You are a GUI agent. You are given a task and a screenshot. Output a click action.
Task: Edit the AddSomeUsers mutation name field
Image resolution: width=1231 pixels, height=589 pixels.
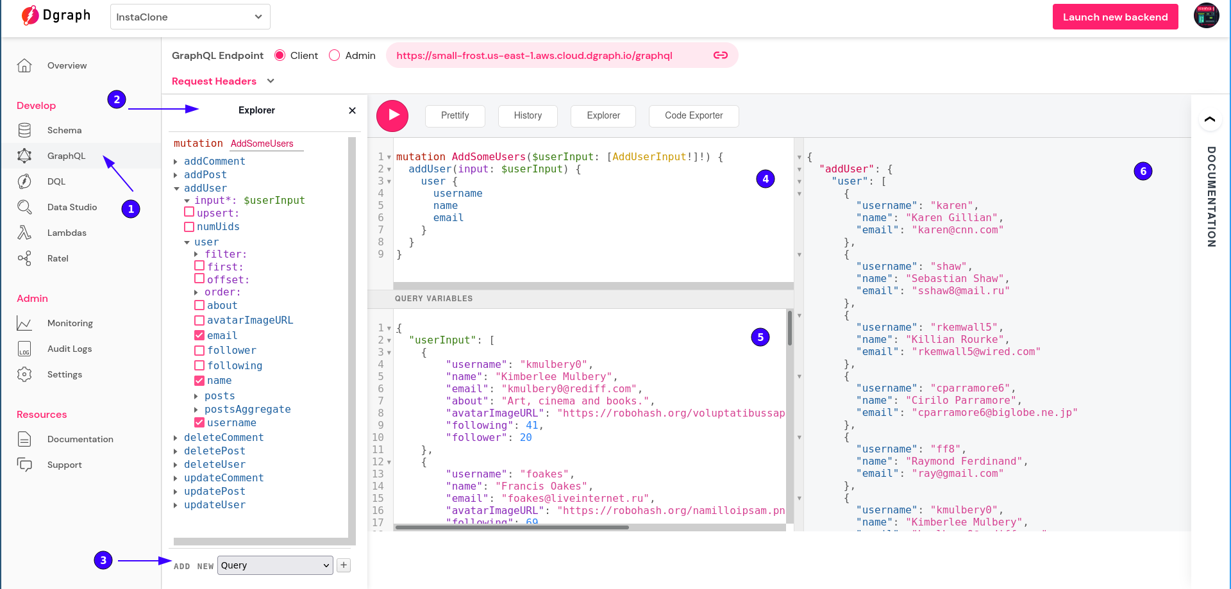pos(266,144)
